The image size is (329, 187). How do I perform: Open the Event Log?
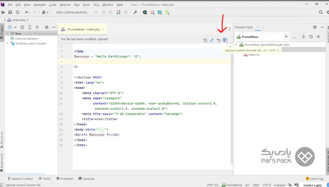coord(314,179)
